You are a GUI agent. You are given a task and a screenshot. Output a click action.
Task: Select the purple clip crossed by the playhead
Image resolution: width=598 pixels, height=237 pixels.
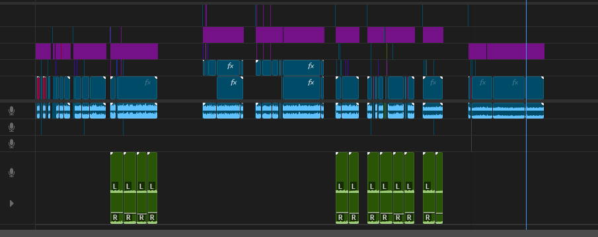coord(515,51)
